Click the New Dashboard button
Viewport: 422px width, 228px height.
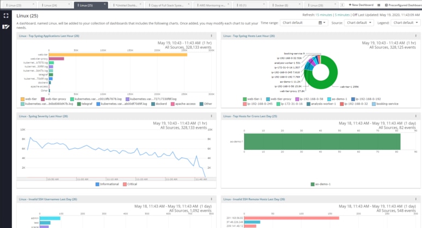click(359, 4)
